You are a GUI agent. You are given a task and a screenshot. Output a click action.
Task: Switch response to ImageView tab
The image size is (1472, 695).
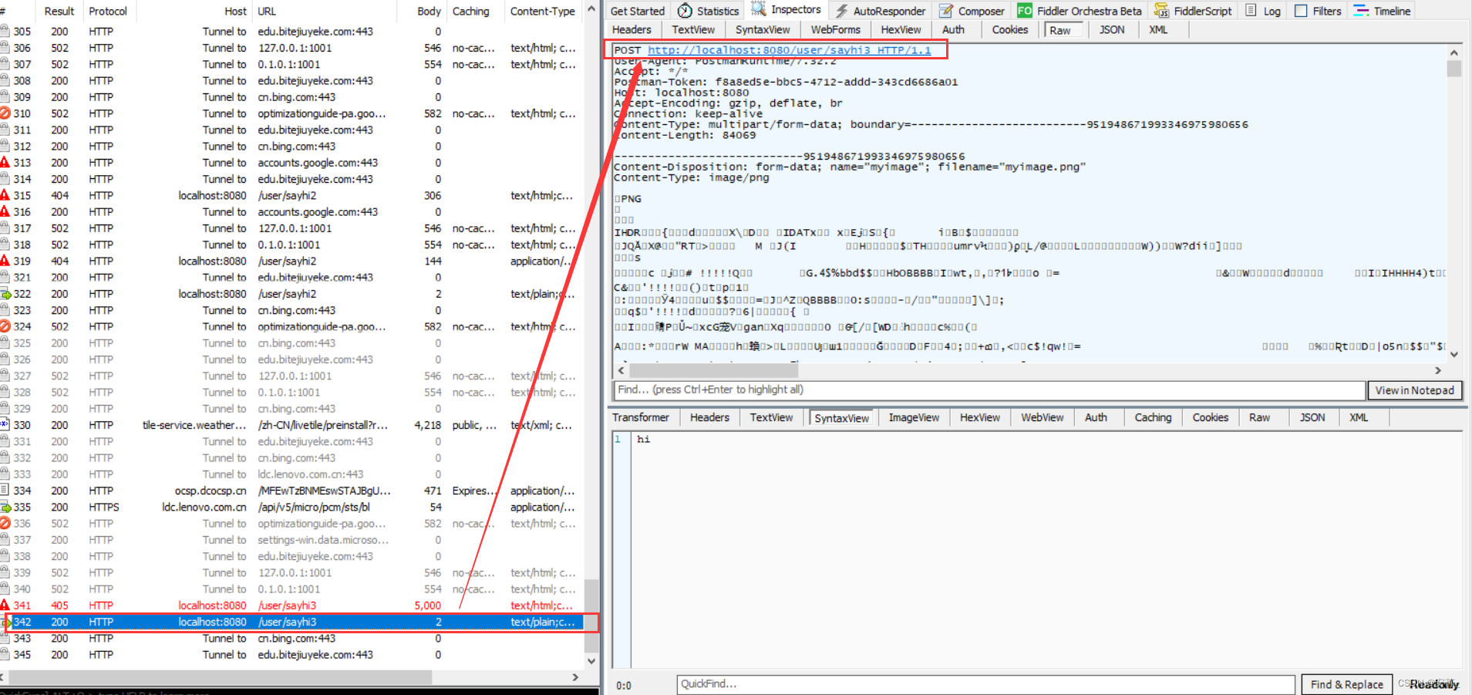914,417
